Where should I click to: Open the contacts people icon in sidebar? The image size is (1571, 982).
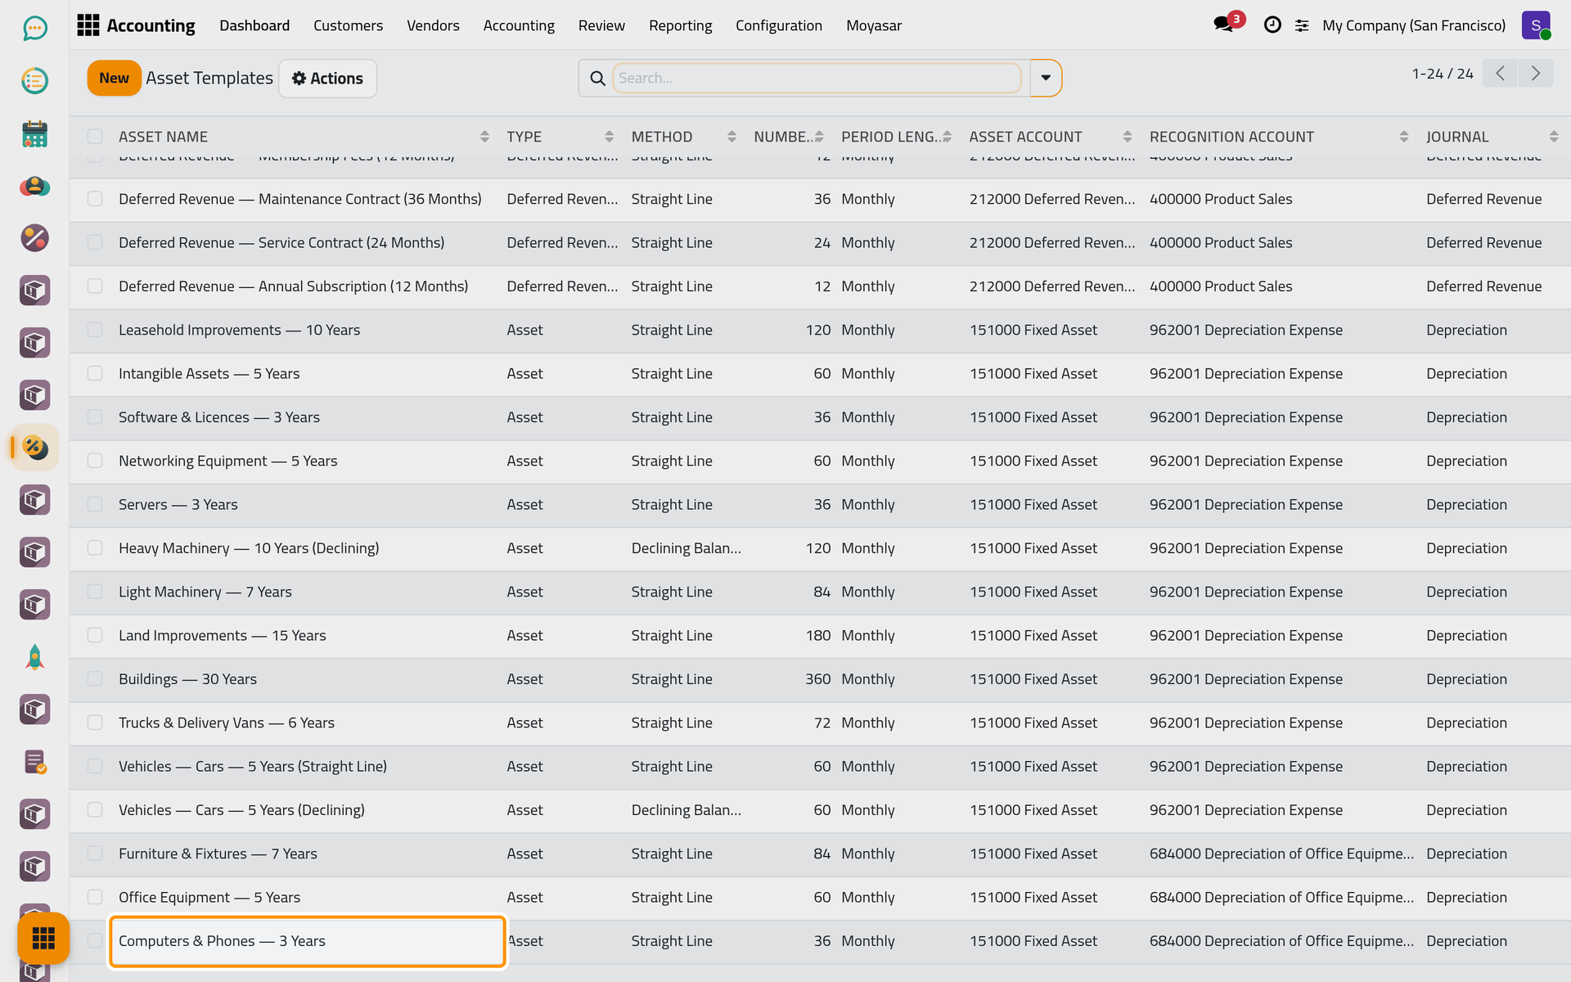point(34,186)
